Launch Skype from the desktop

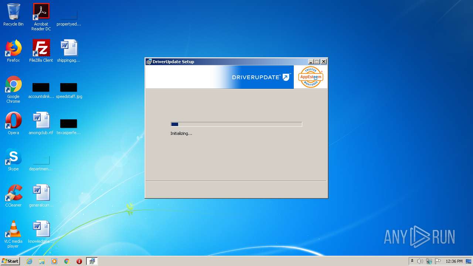(13, 160)
